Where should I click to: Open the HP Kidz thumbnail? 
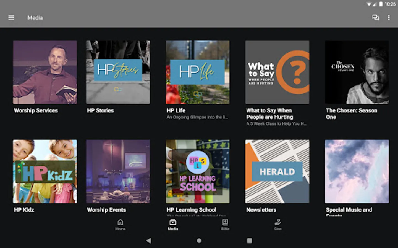[x=45, y=171]
